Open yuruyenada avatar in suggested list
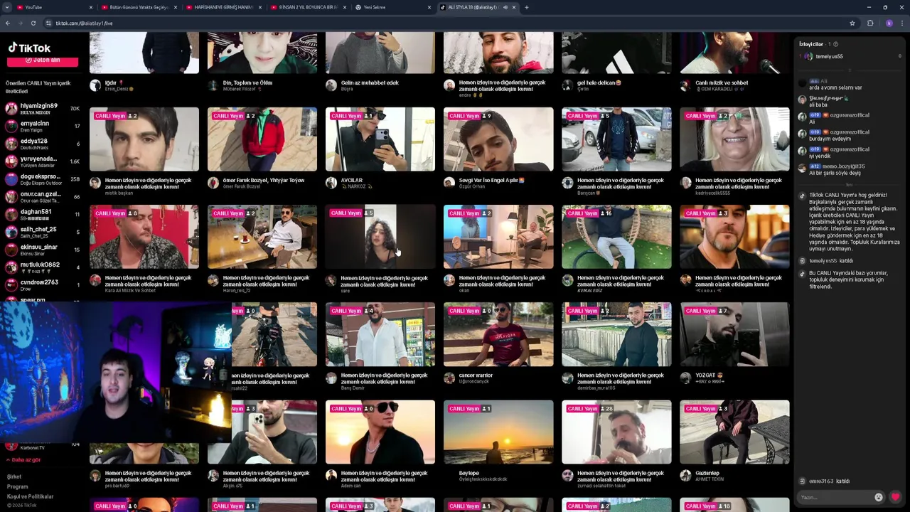 click(11, 161)
